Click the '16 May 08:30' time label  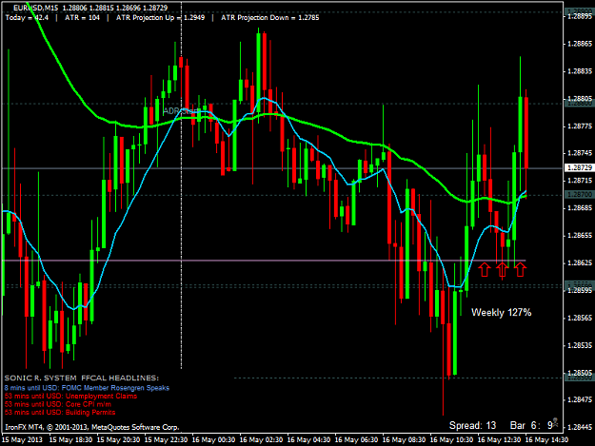[404, 439]
